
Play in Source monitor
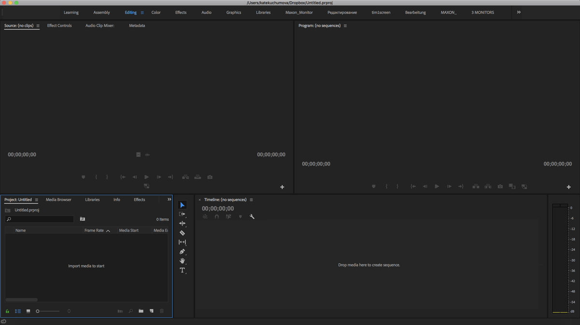pyautogui.click(x=146, y=177)
